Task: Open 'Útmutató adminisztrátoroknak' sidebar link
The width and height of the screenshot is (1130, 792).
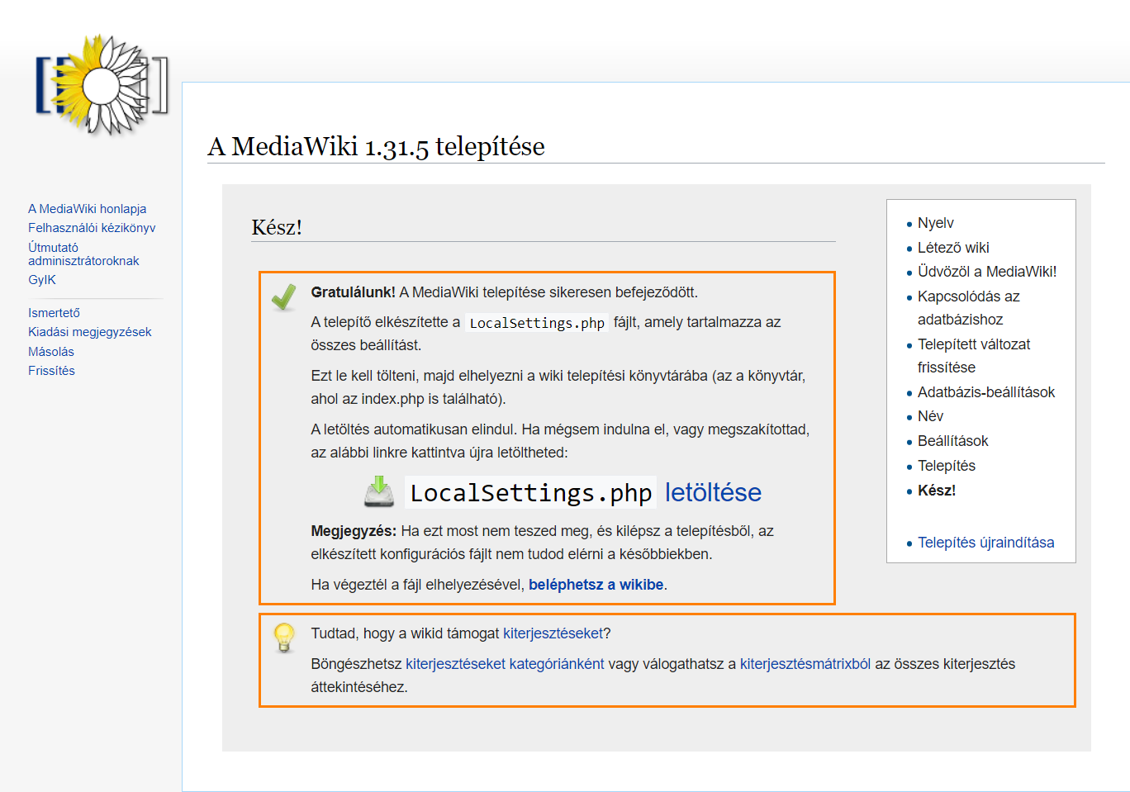Action: tap(83, 254)
